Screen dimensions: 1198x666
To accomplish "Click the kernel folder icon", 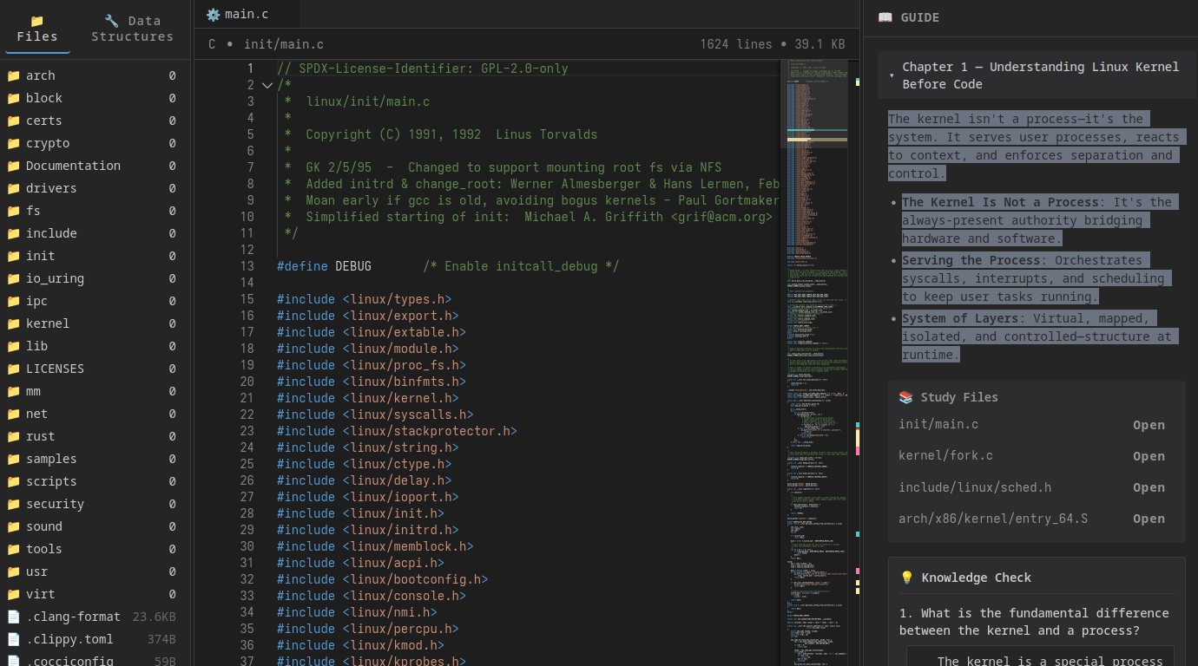I will (x=13, y=323).
